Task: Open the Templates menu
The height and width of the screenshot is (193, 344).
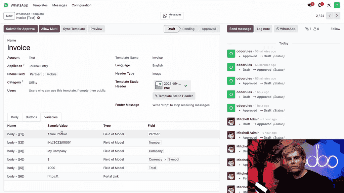Action: click(x=40, y=5)
